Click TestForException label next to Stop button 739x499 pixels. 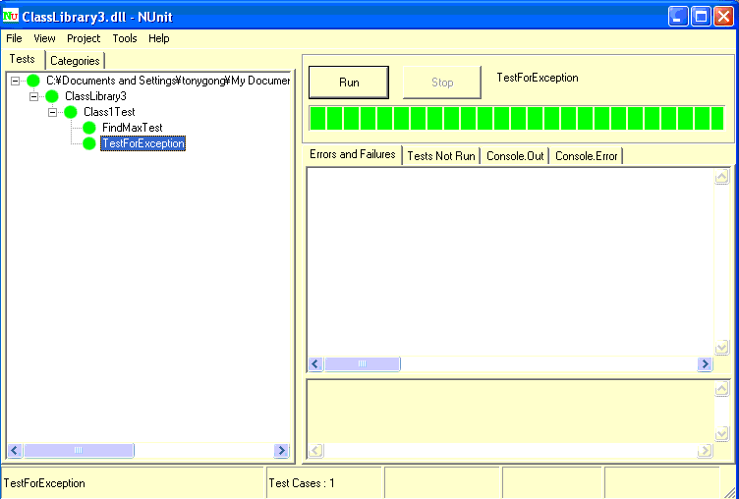538,78
